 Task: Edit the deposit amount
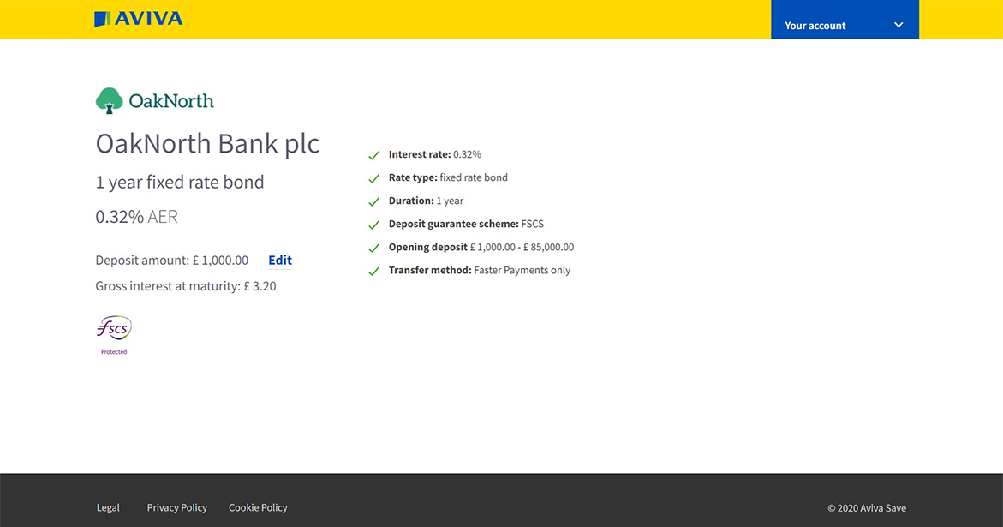click(x=280, y=261)
